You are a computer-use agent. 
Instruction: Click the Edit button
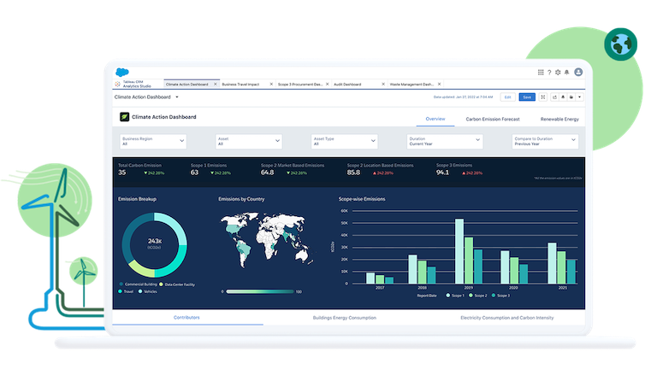tap(508, 97)
